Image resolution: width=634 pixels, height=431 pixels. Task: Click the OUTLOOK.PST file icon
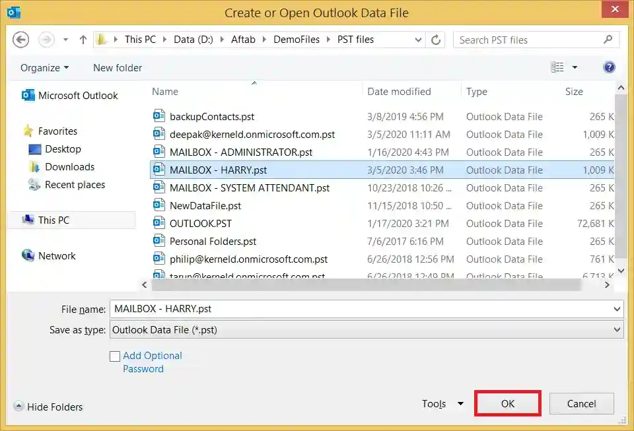(x=159, y=222)
